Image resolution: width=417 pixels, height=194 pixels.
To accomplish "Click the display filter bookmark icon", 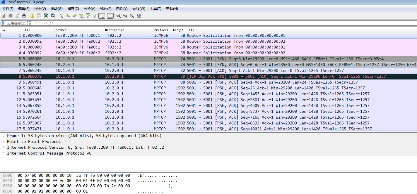I will point(3,23).
